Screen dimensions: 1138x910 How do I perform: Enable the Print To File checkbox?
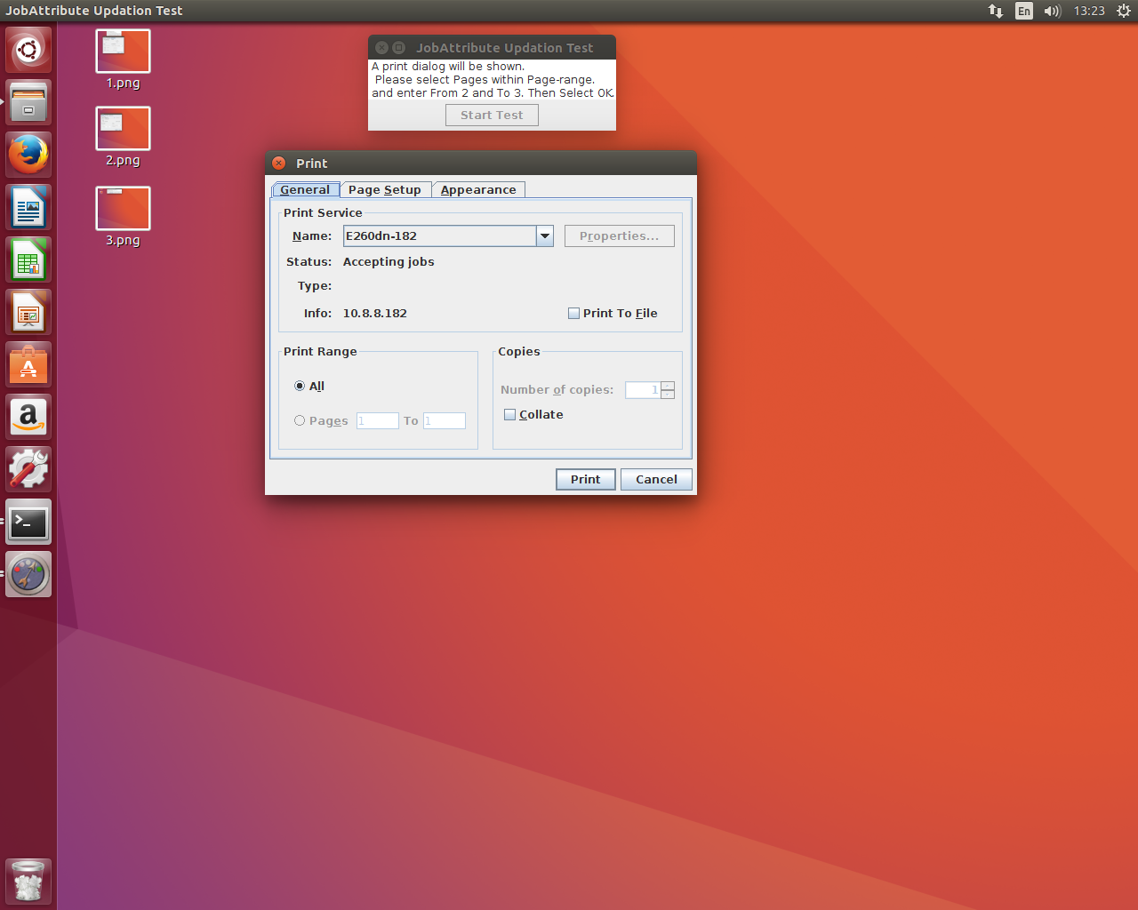click(573, 314)
